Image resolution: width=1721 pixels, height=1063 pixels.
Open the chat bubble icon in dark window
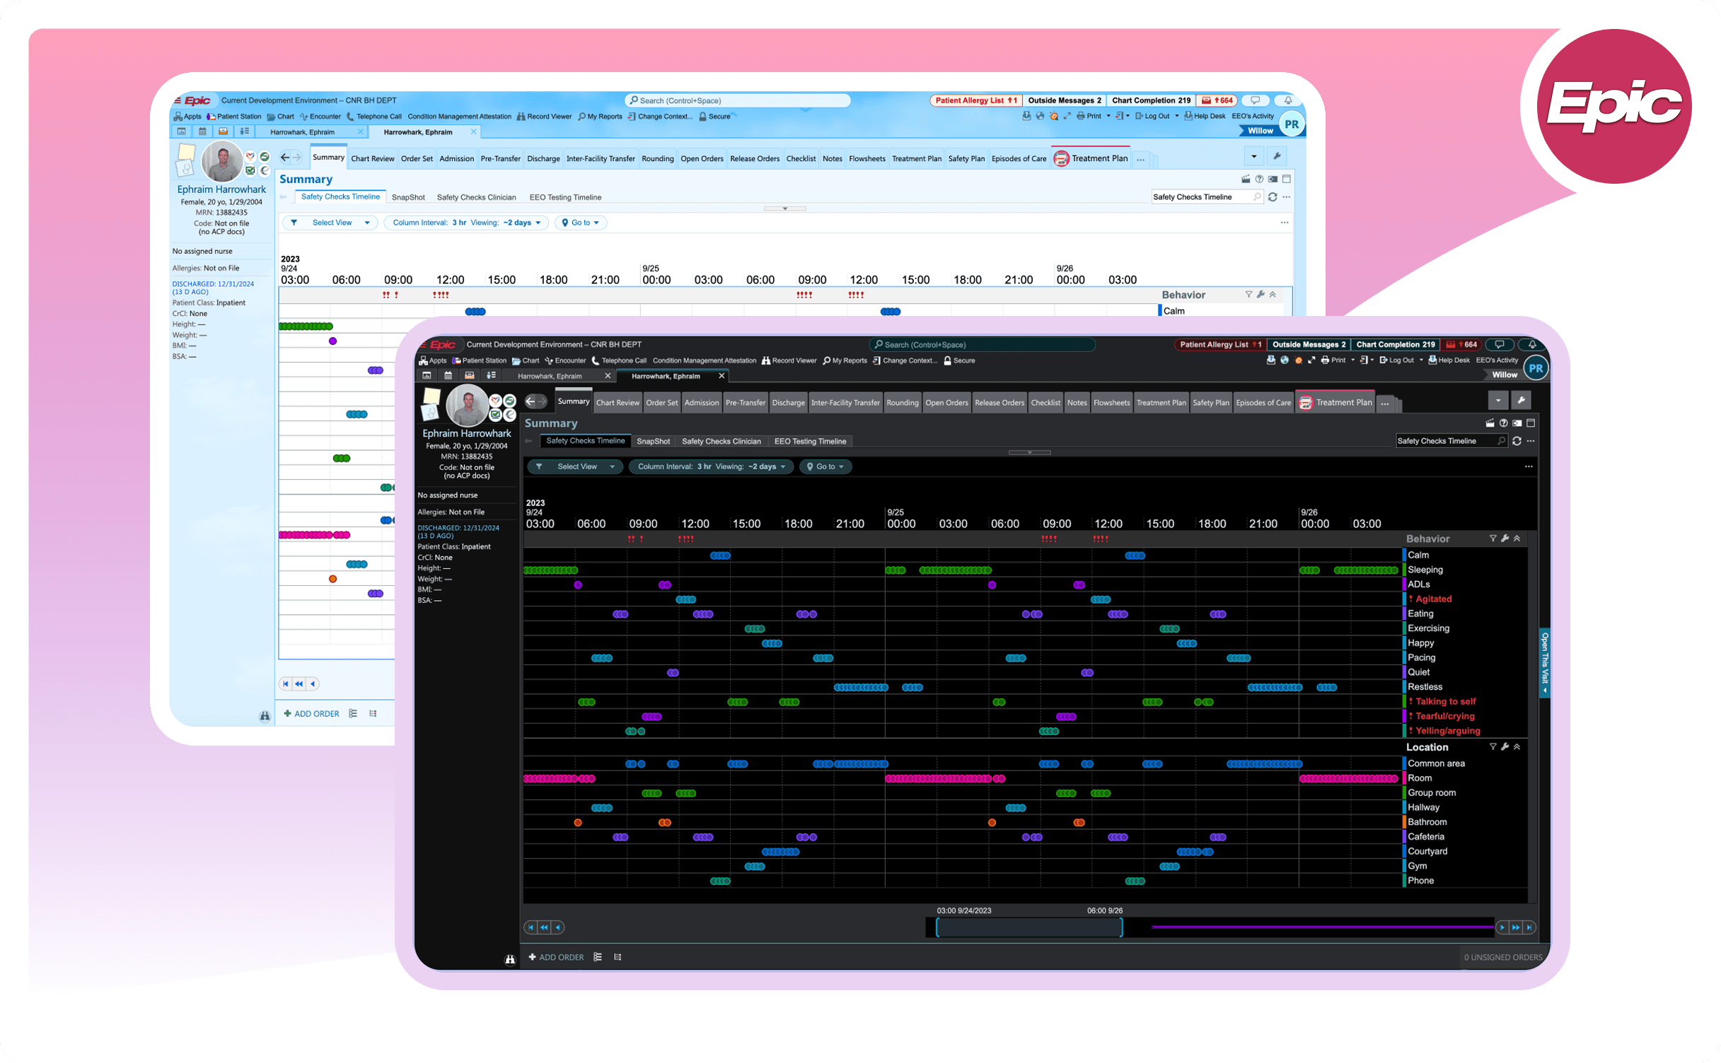click(1499, 345)
